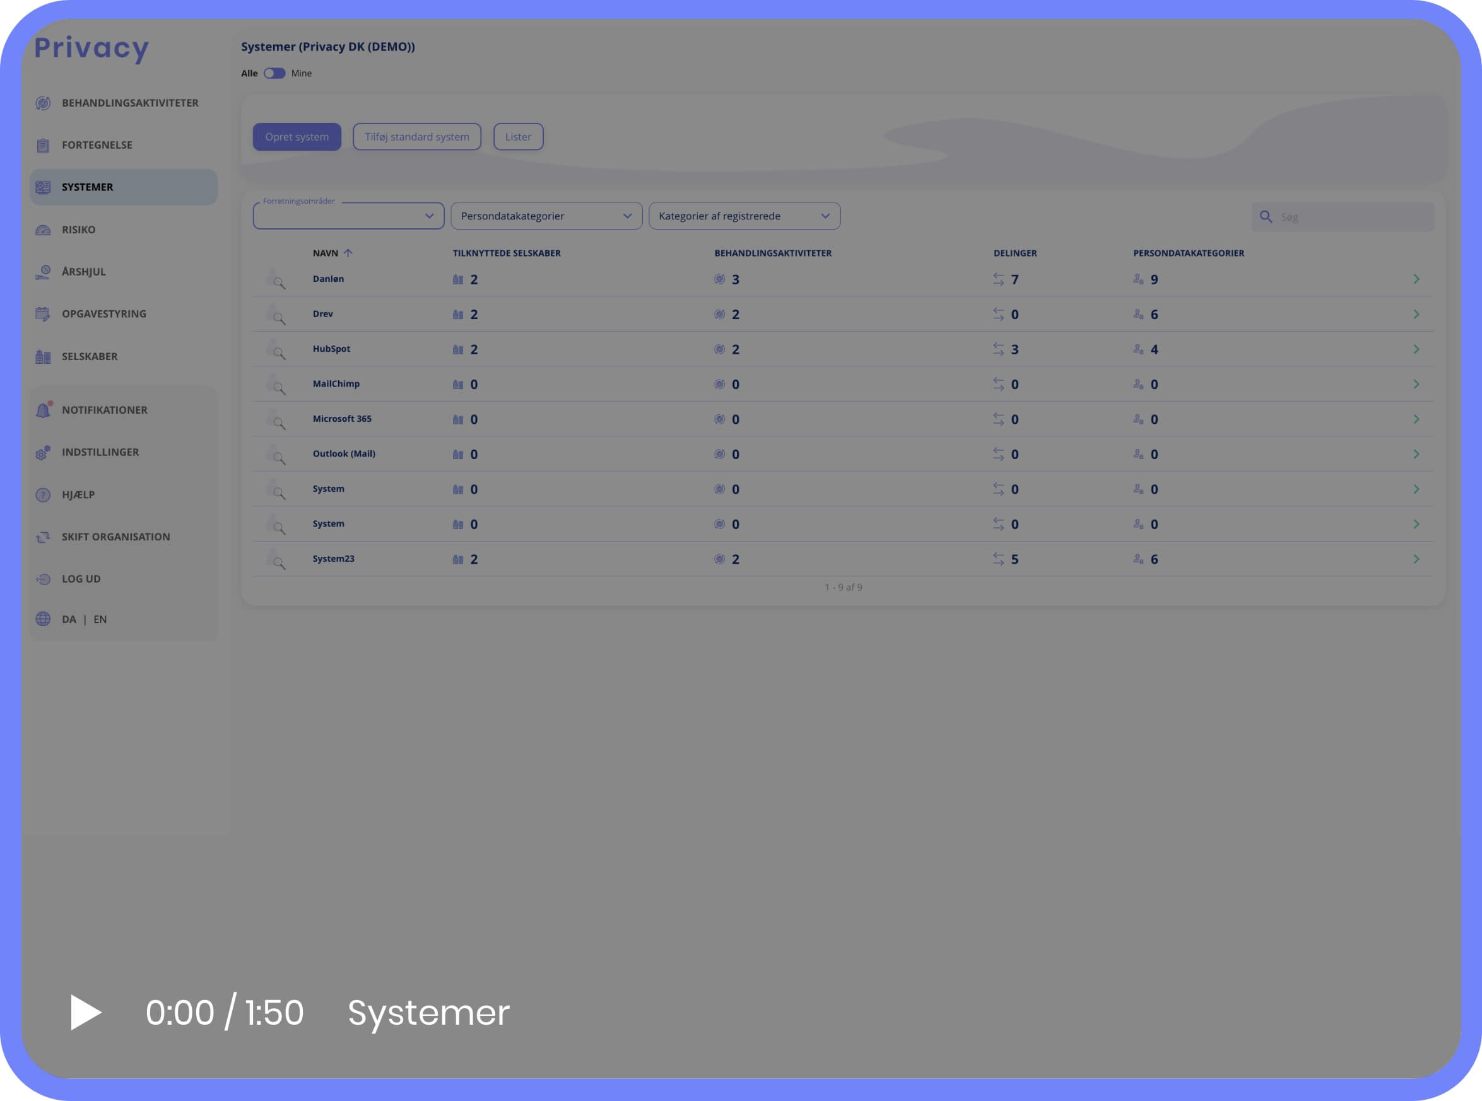Click the video play button
Screen dimensions: 1482x1101
tap(86, 1012)
